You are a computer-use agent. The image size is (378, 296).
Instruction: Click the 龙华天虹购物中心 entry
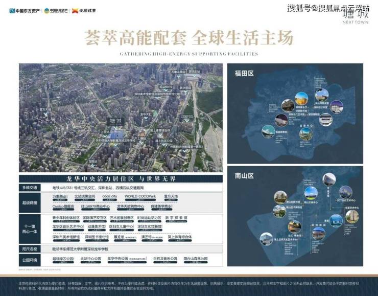pyautogui.click(x=131, y=208)
